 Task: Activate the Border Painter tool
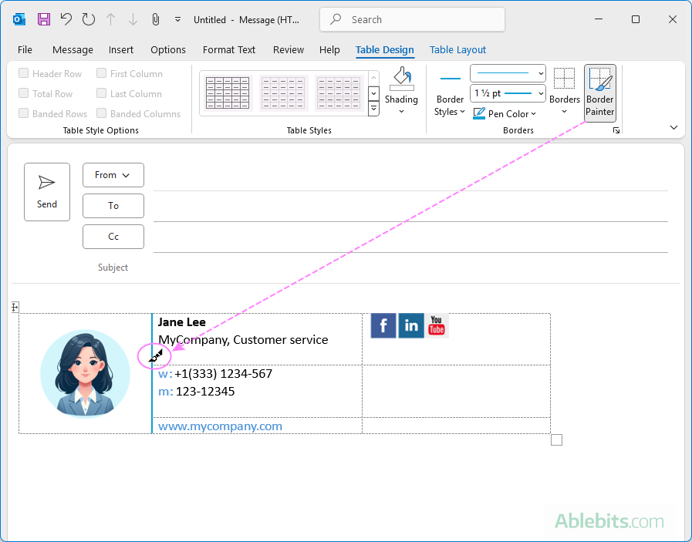599,93
